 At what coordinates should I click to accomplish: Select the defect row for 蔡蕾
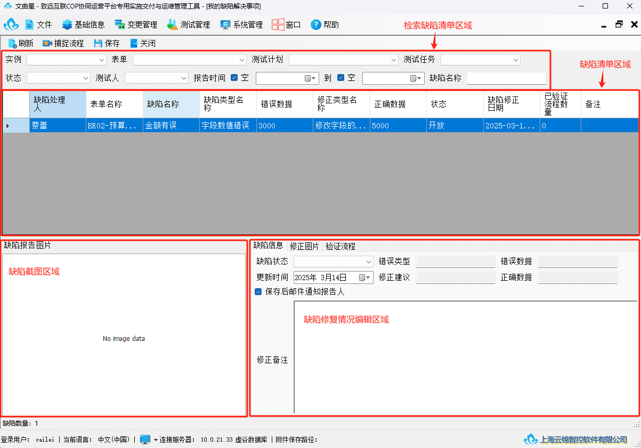[x=320, y=126]
